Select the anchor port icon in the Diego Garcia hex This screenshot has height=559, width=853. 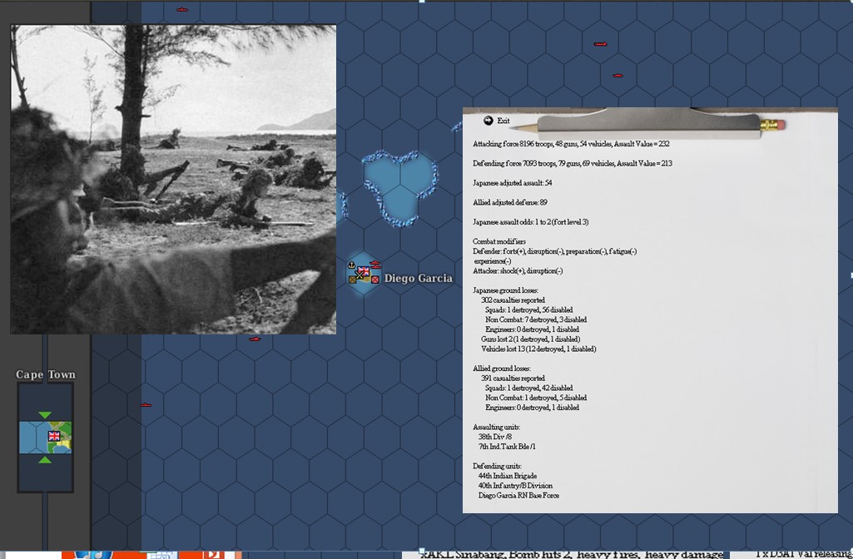click(x=351, y=265)
